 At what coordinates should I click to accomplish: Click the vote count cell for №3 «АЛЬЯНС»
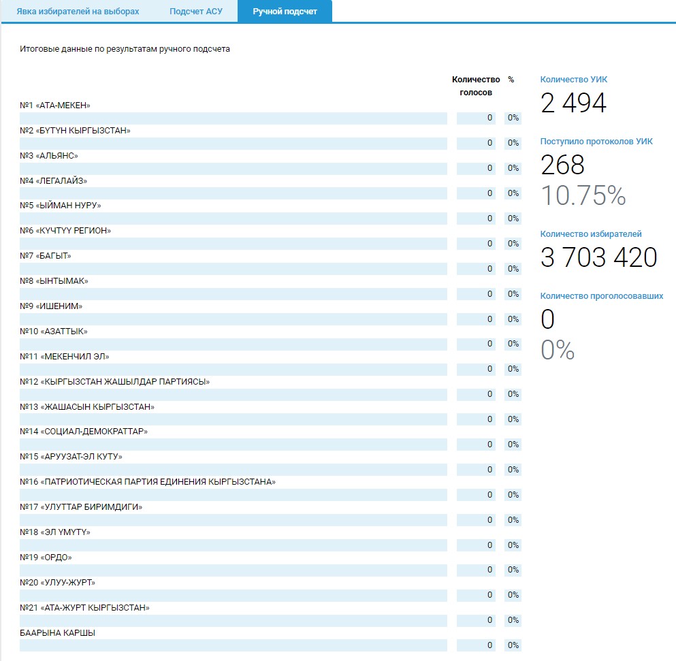[476, 168]
